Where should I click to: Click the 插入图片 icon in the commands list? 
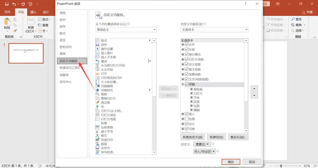[x=97, y=53]
